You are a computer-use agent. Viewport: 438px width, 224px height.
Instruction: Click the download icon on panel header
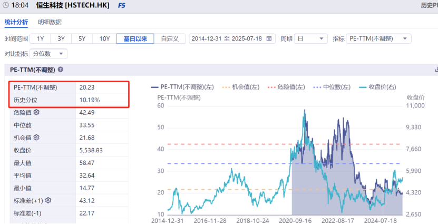tap(436, 70)
